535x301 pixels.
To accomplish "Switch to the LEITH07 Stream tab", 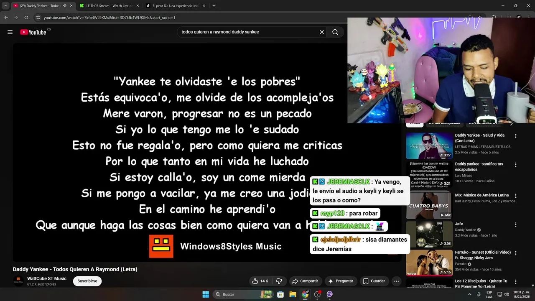I will pyautogui.click(x=110, y=6).
